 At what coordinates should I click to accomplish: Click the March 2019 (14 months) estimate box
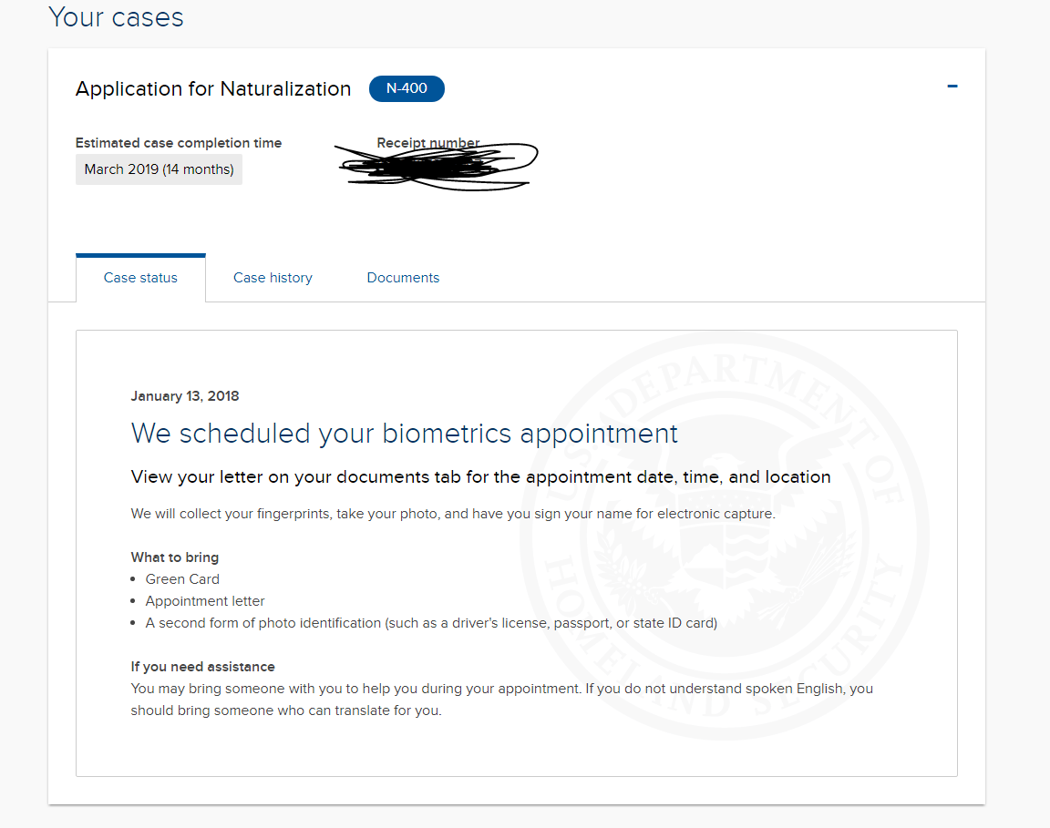[159, 169]
